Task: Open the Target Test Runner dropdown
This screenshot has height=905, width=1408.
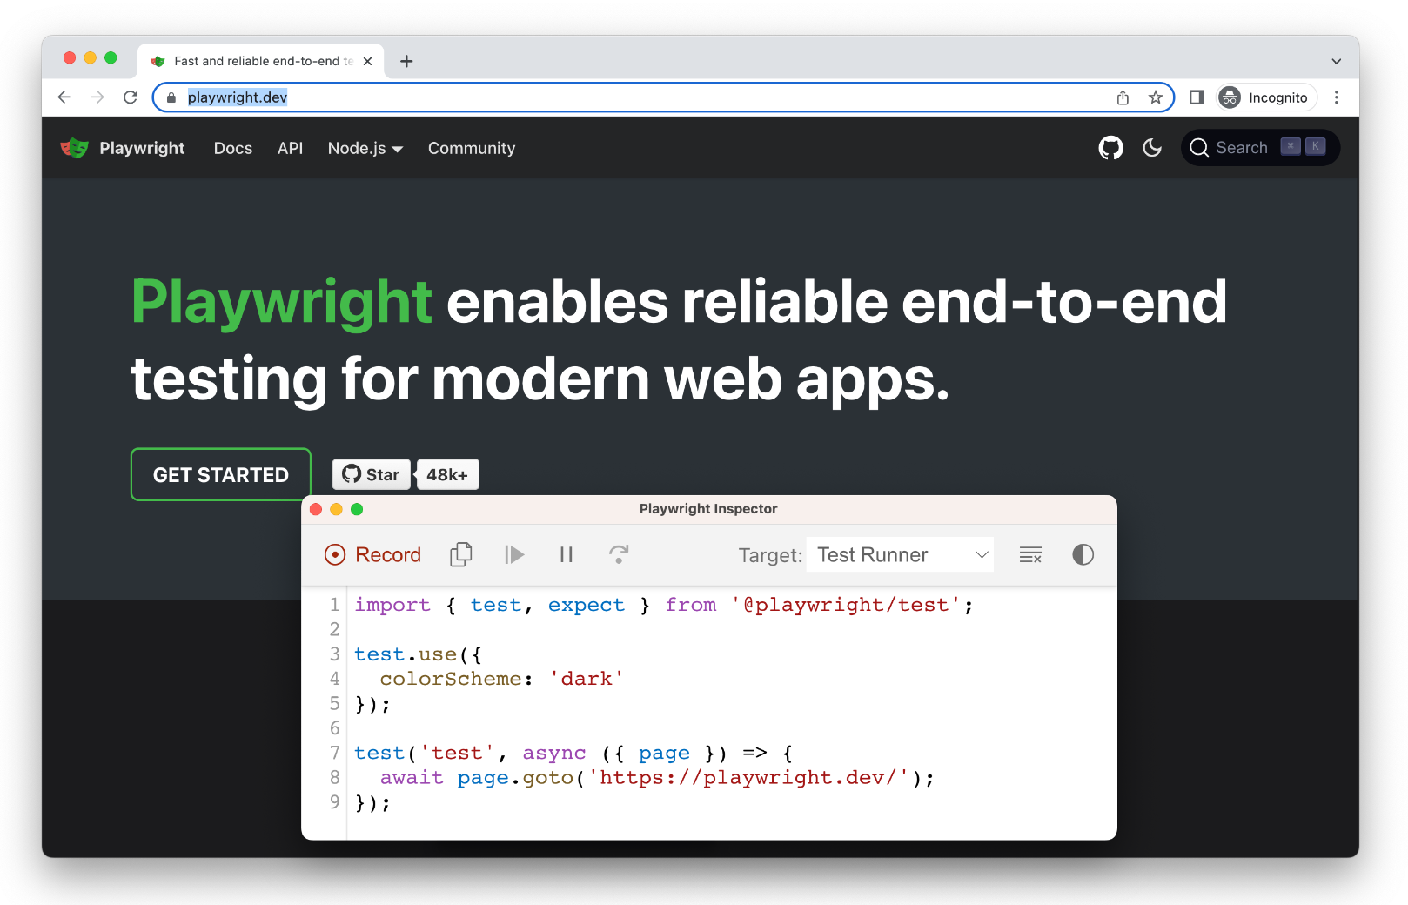Action: (x=901, y=555)
